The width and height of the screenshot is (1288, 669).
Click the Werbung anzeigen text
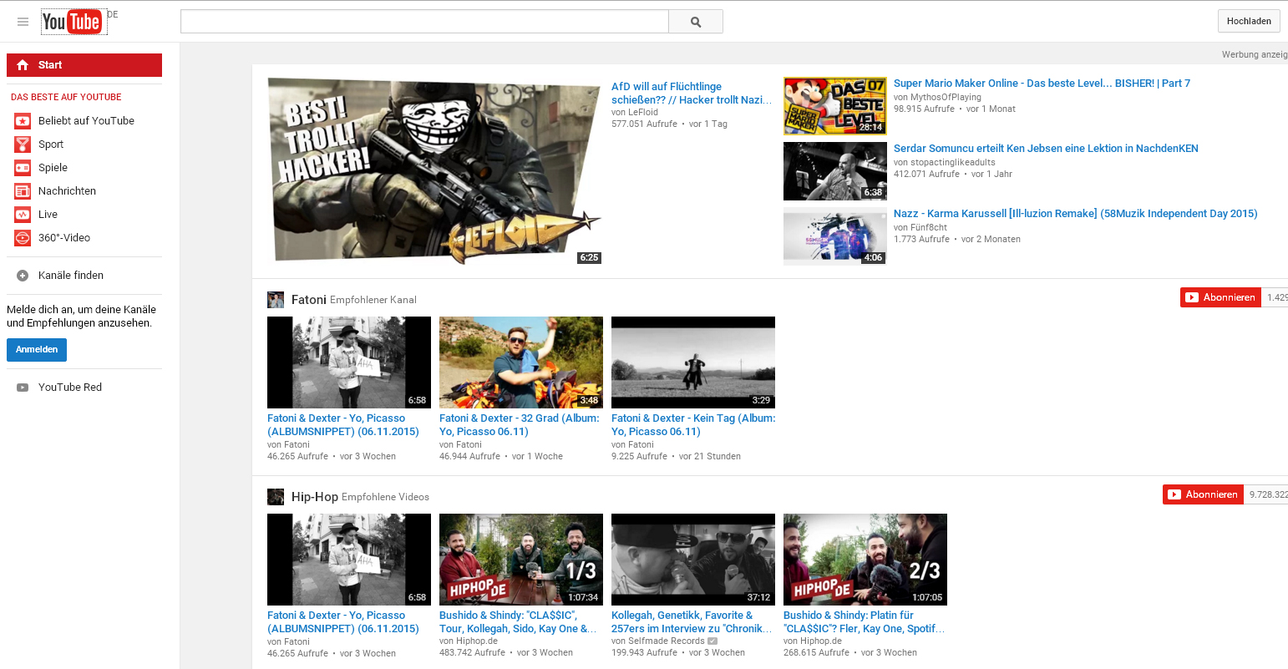tap(1255, 55)
